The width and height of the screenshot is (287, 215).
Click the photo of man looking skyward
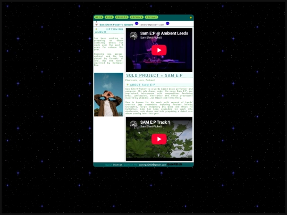[x=109, y=94]
